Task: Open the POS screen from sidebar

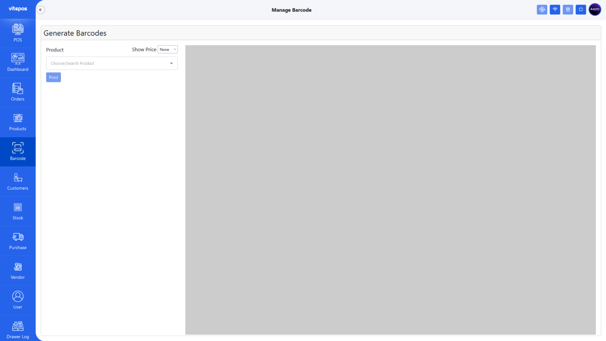Action: pyautogui.click(x=18, y=33)
